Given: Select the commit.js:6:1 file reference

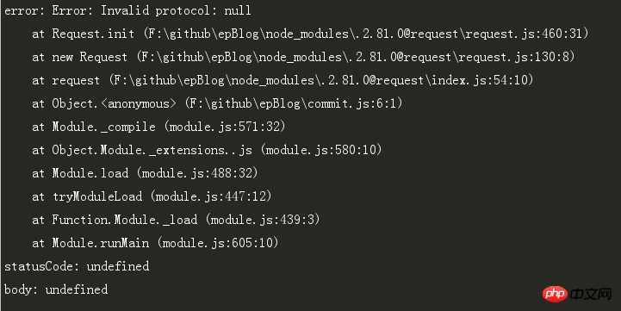Looking at the screenshot, I should point(351,103).
